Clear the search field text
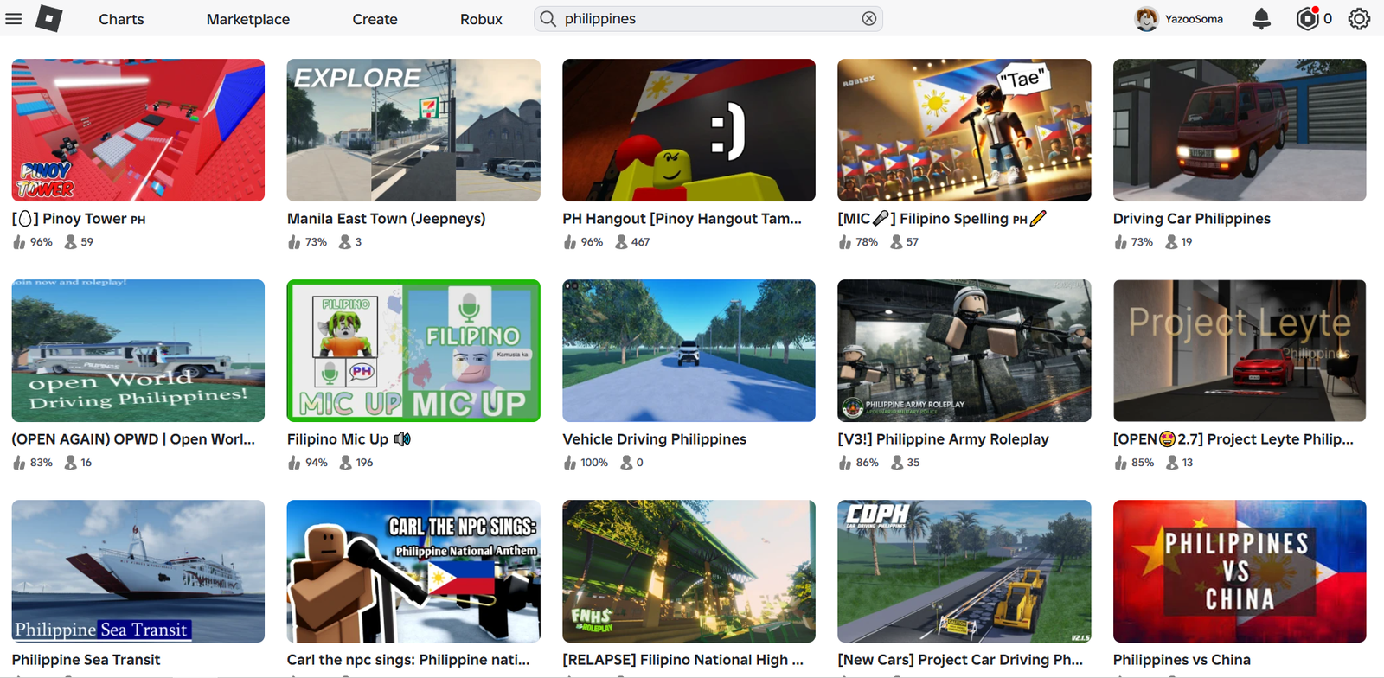Image resolution: width=1384 pixels, height=678 pixels. click(868, 19)
